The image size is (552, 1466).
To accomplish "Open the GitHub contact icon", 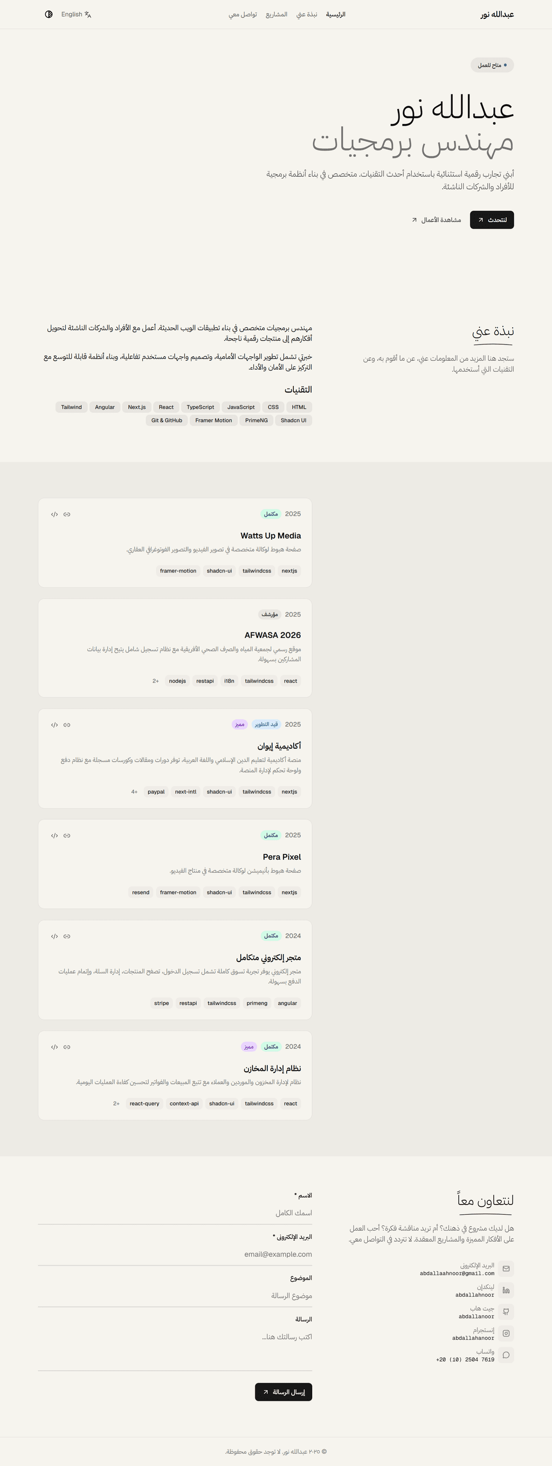I will (x=506, y=1312).
